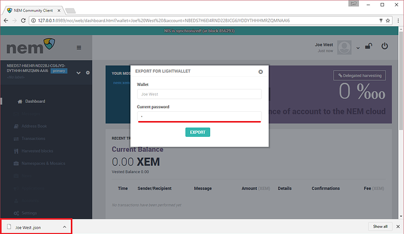Click the address bar URL
Image resolution: width=404 pixels, height=234 pixels.
[164, 20]
